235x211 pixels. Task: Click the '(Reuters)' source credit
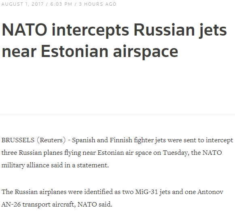click(51, 140)
